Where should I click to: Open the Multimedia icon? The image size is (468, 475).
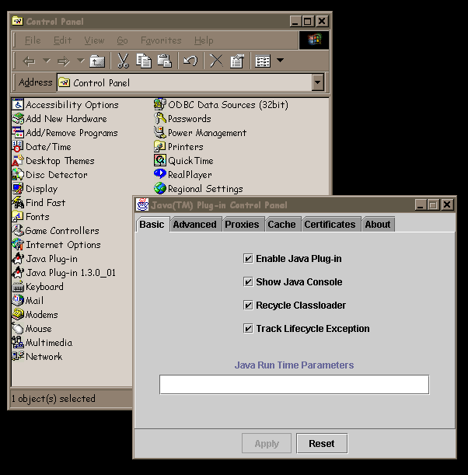[x=18, y=342]
